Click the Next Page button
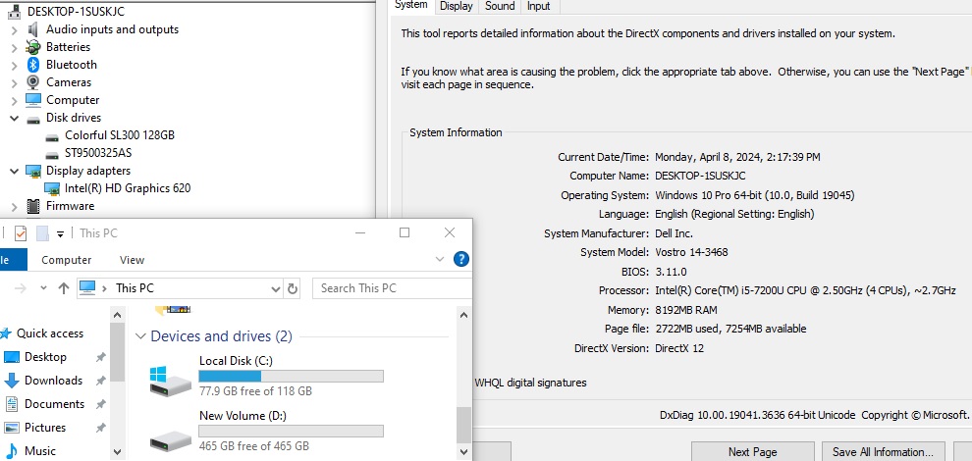 (x=752, y=451)
